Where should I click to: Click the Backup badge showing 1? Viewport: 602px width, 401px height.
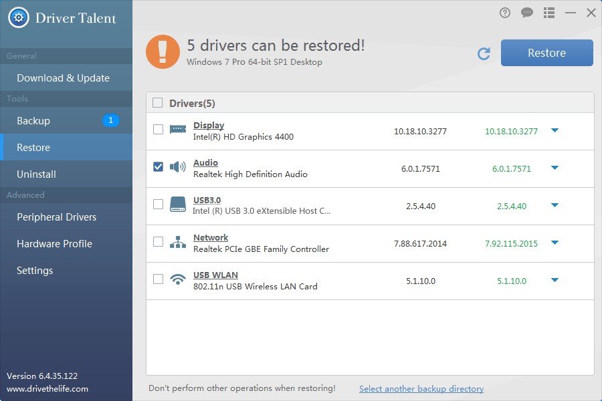[110, 120]
